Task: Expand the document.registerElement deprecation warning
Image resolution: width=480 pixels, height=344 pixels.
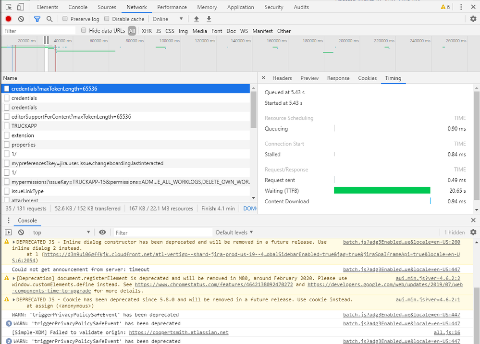Action: click(x=14, y=278)
